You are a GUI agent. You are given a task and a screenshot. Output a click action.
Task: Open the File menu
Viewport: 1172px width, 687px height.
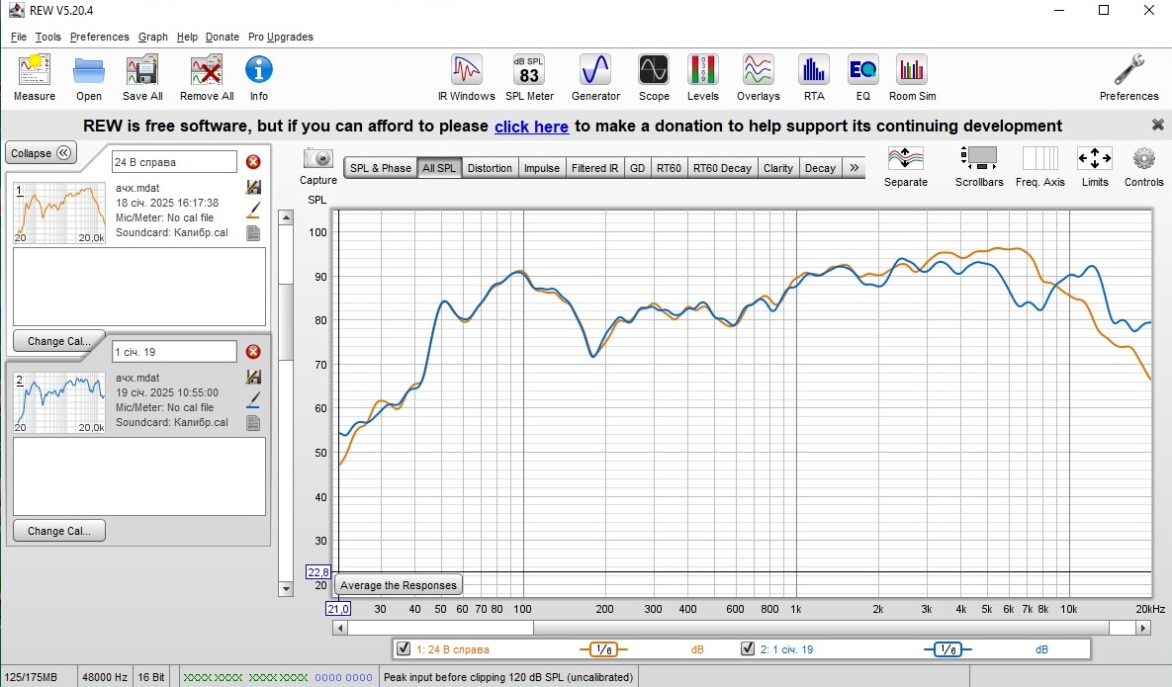click(x=19, y=37)
